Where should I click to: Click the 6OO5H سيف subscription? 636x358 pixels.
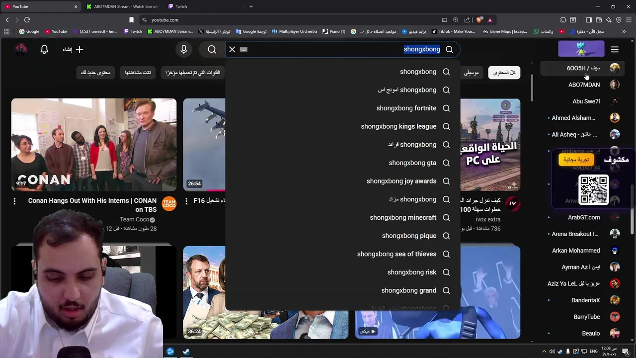click(x=581, y=68)
